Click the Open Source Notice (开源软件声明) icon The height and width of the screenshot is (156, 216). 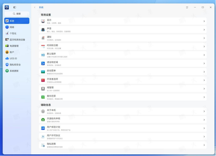coord(43,120)
